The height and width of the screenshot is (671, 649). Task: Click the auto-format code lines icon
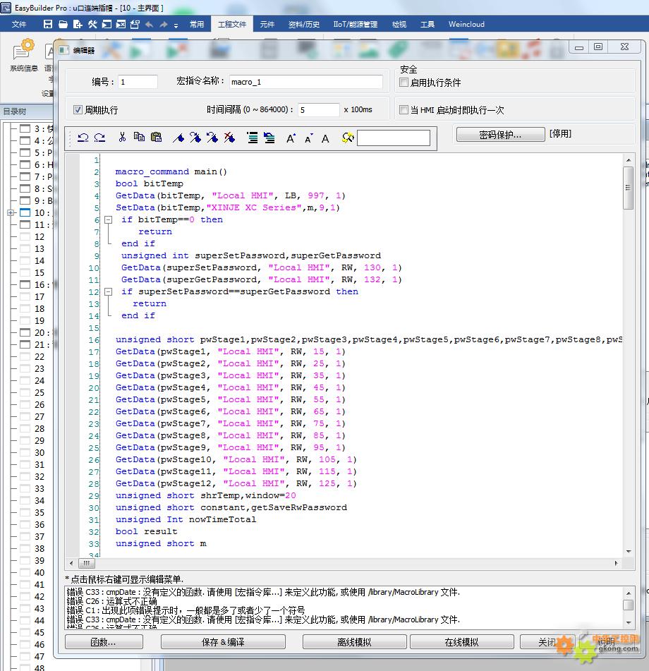coord(253,138)
